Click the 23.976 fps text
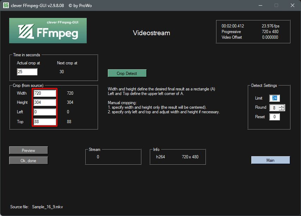 270,26
